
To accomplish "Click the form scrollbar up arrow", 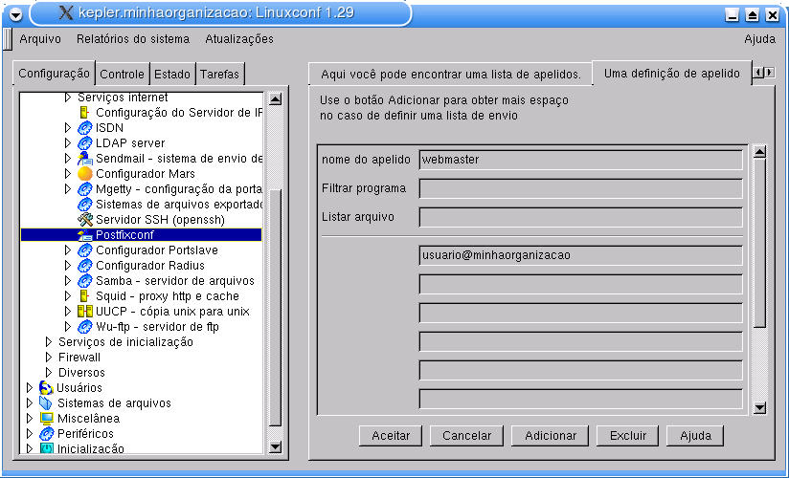I will (x=760, y=152).
